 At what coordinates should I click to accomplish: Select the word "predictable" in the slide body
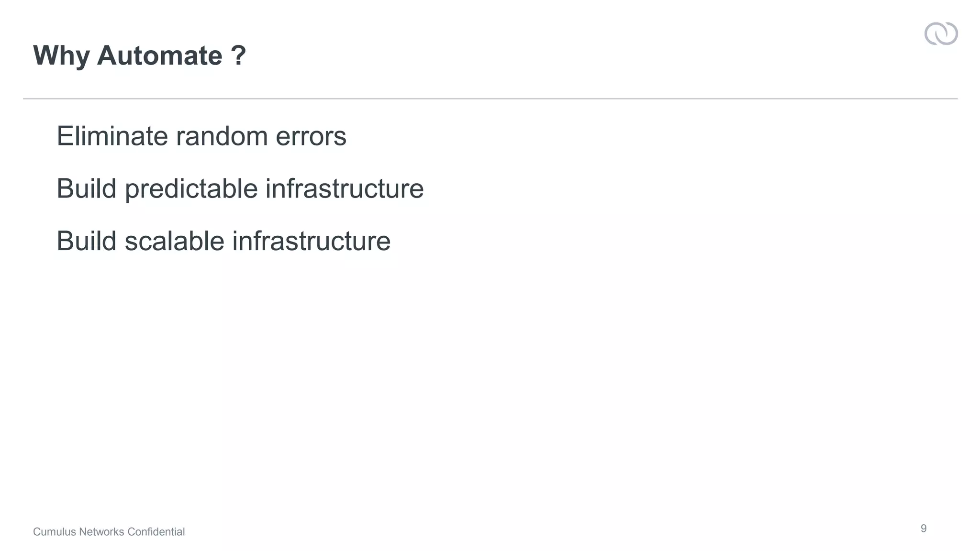(x=191, y=188)
